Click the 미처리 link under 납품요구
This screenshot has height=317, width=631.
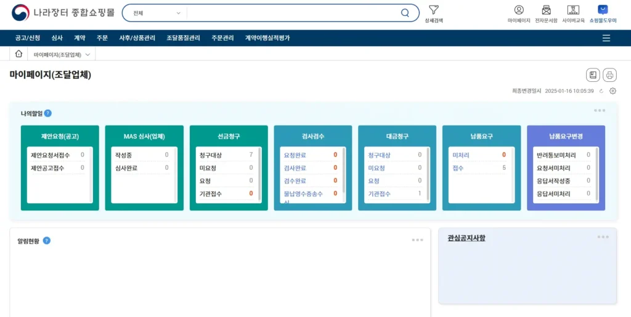(461, 155)
